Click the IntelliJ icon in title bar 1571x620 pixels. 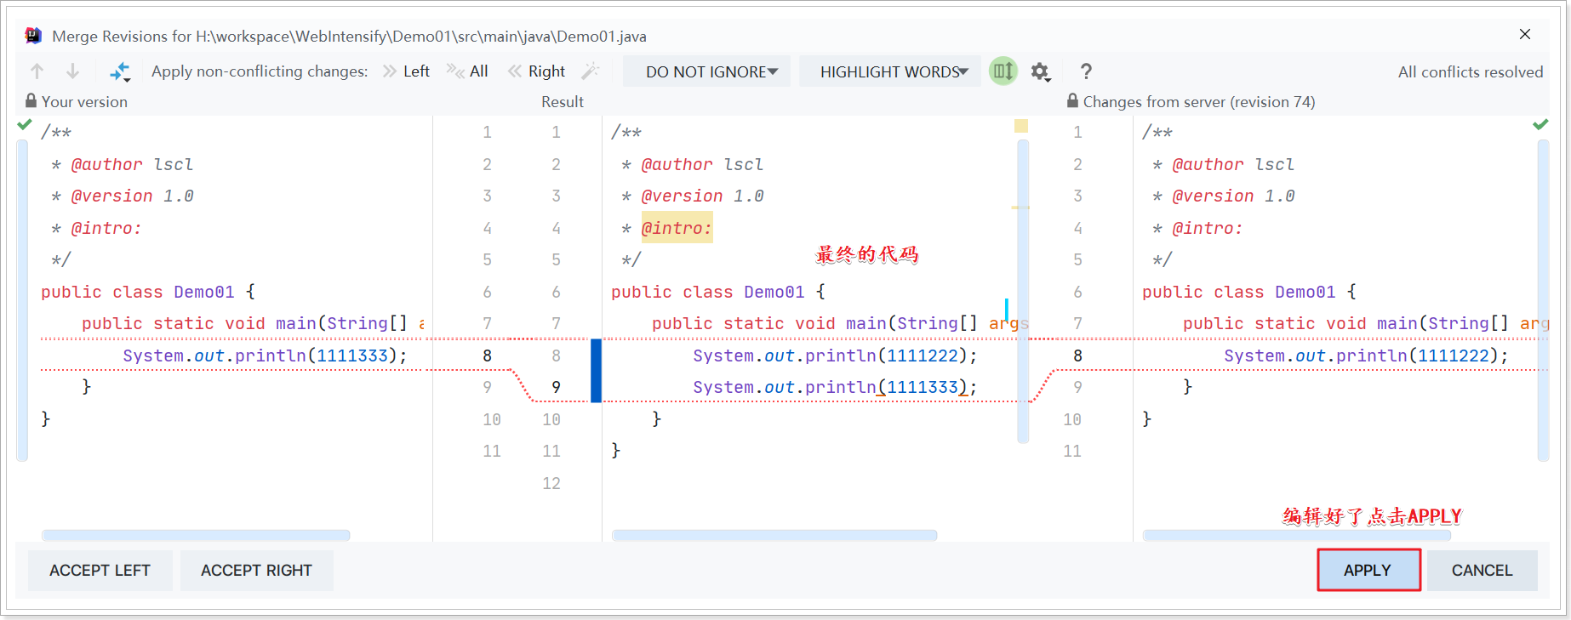click(x=33, y=36)
